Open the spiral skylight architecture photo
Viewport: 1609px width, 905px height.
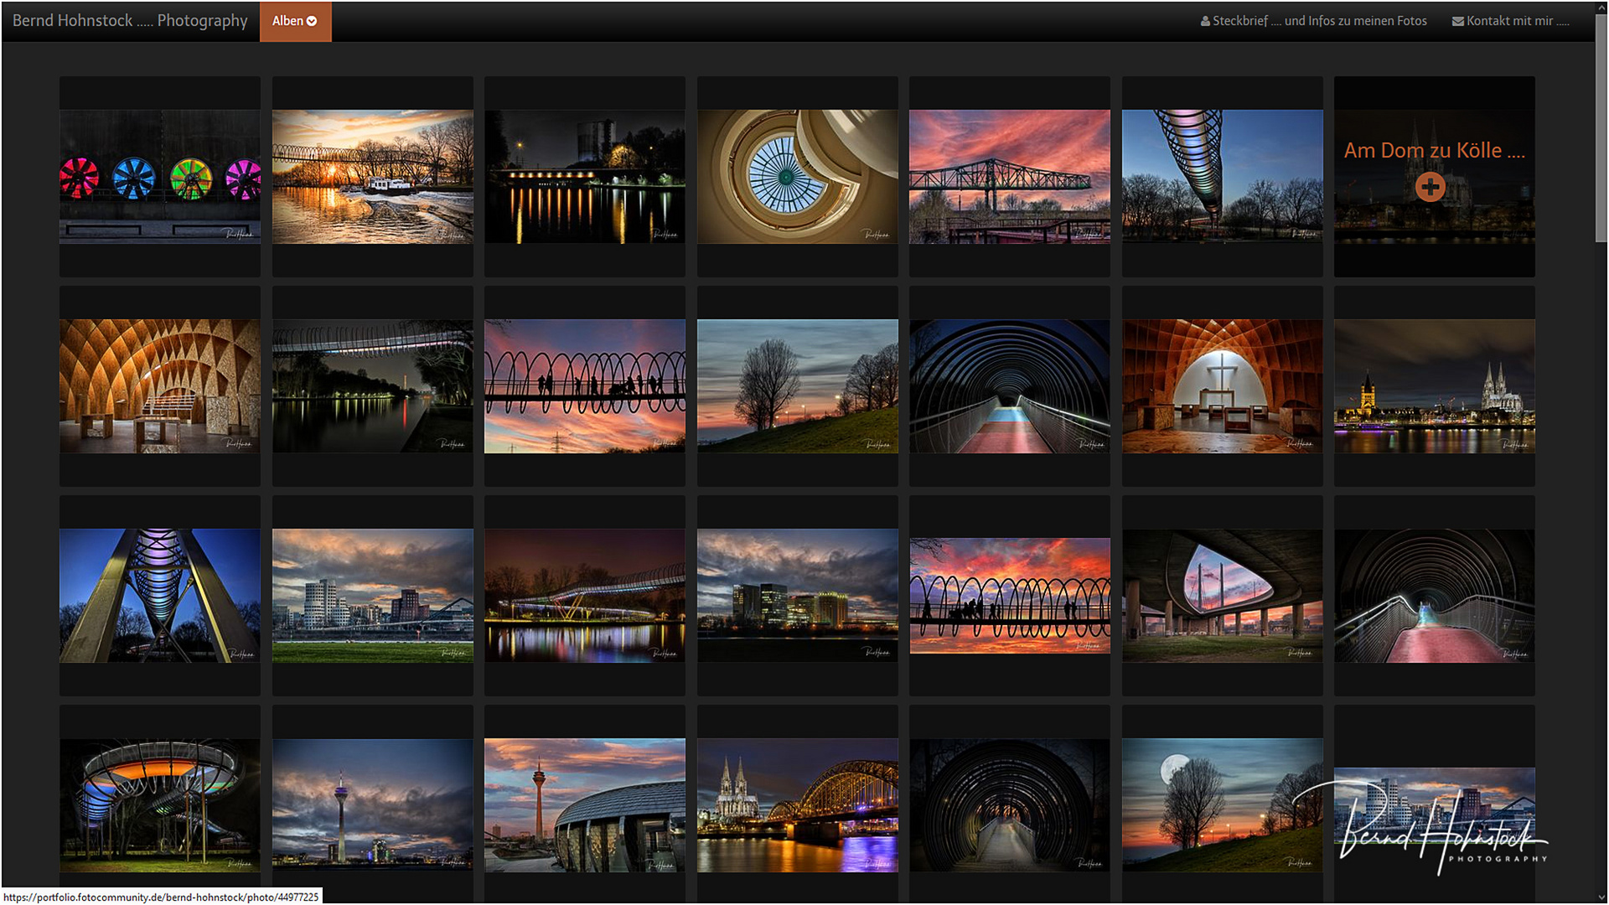tap(798, 177)
